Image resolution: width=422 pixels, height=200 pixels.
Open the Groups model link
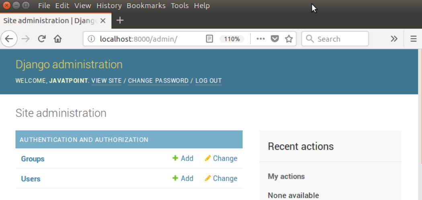pyautogui.click(x=33, y=159)
